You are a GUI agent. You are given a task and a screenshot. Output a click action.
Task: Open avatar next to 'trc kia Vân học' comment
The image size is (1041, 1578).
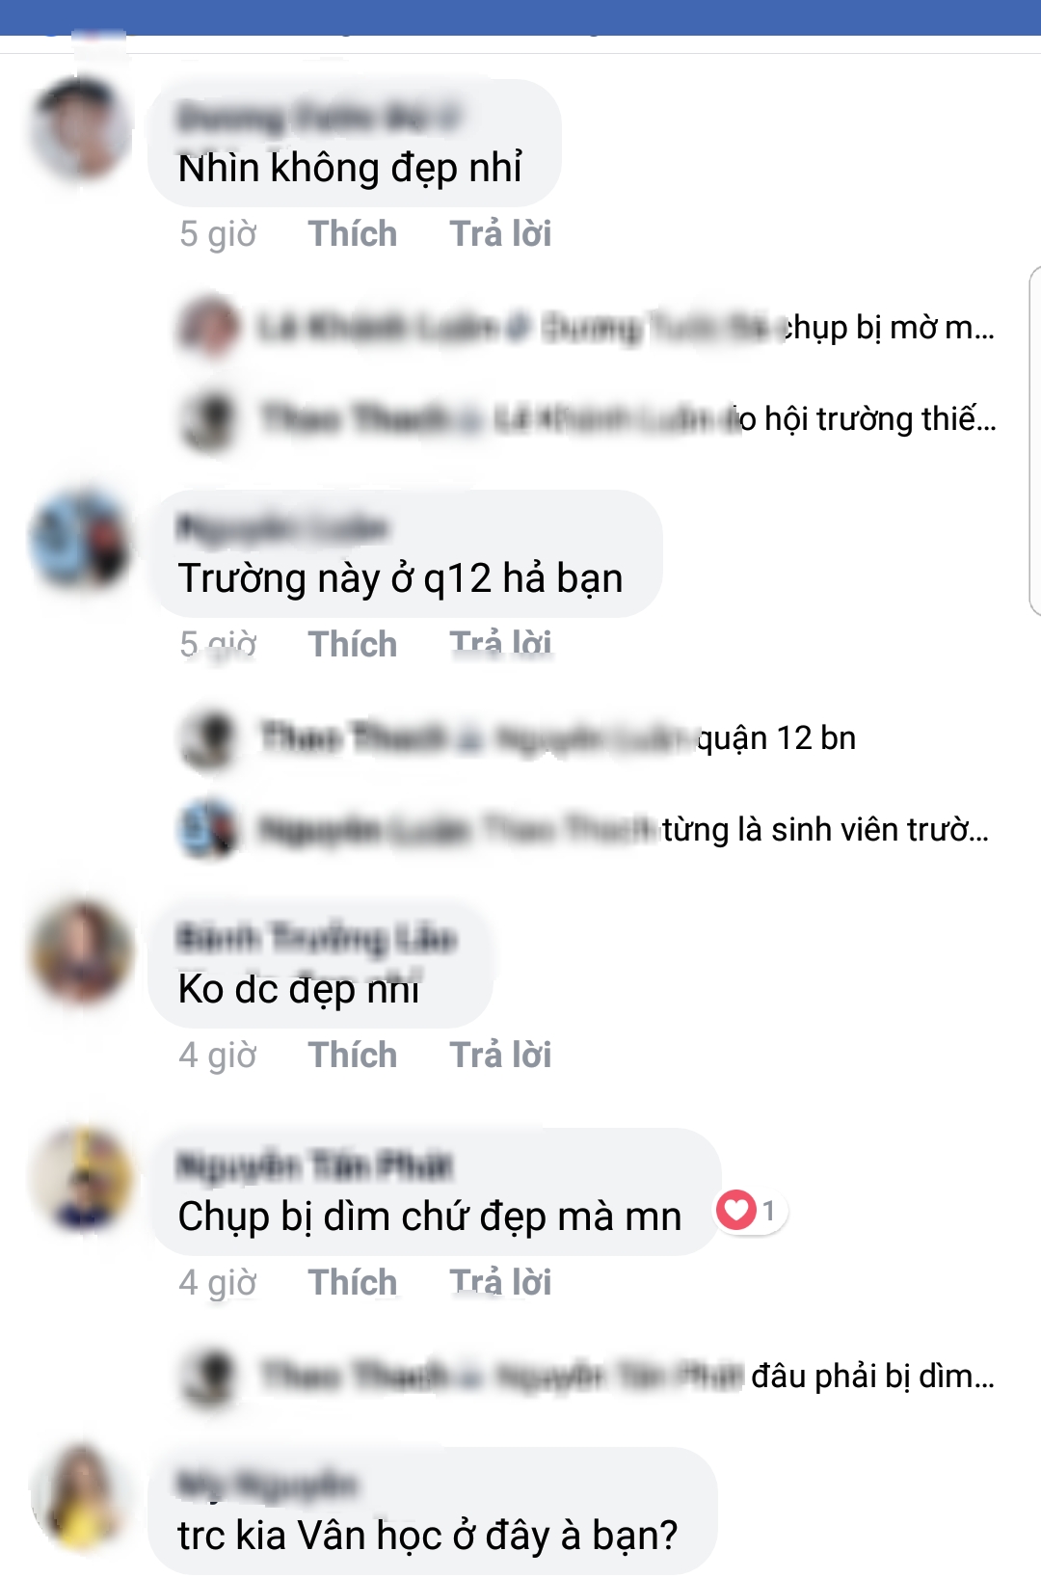click(81, 1497)
